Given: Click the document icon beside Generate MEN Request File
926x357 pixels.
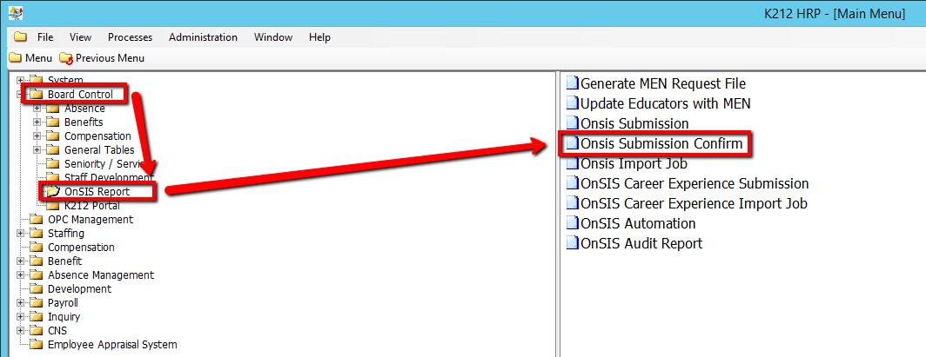Looking at the screenshot, I should pos(572,84).
